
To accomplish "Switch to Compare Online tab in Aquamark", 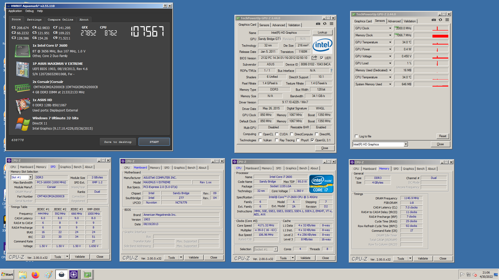I will (60, 20).
